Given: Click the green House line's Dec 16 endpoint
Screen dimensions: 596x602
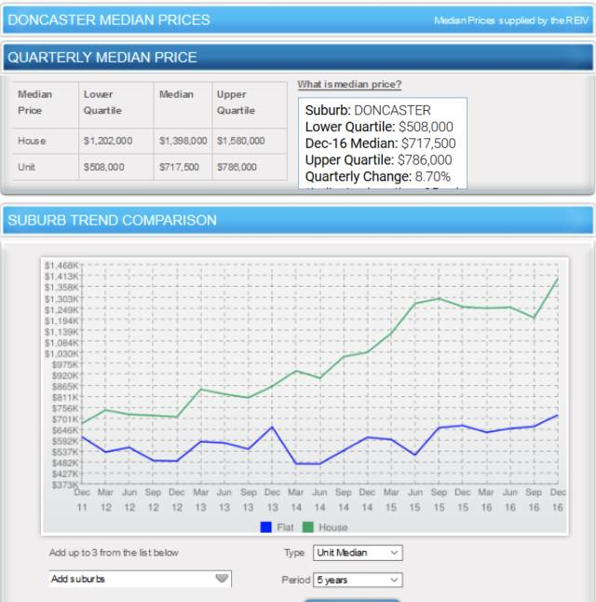Looking at the screenshot, I should coord(558,278).
